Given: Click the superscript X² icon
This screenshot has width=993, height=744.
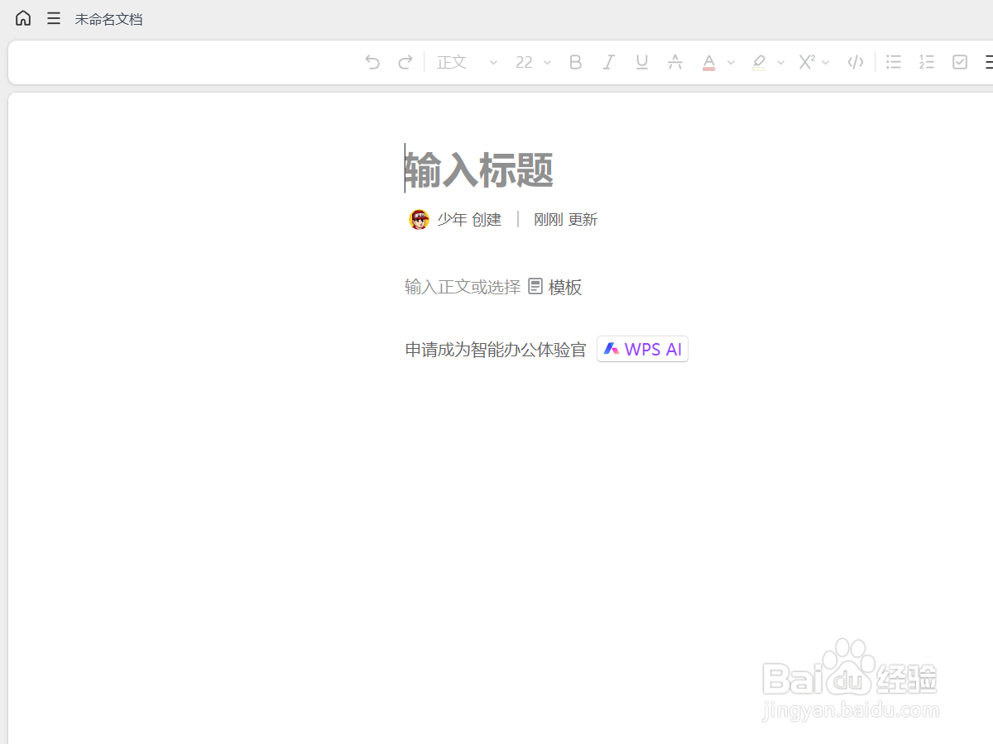Looking at the screenshot, I should click(807, 62).
